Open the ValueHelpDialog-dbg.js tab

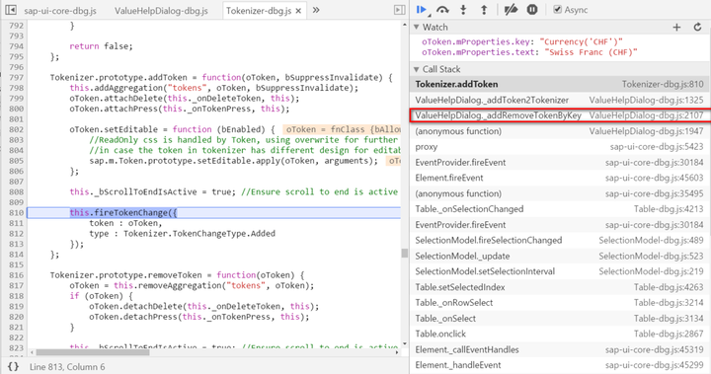[x=161, y=11]
